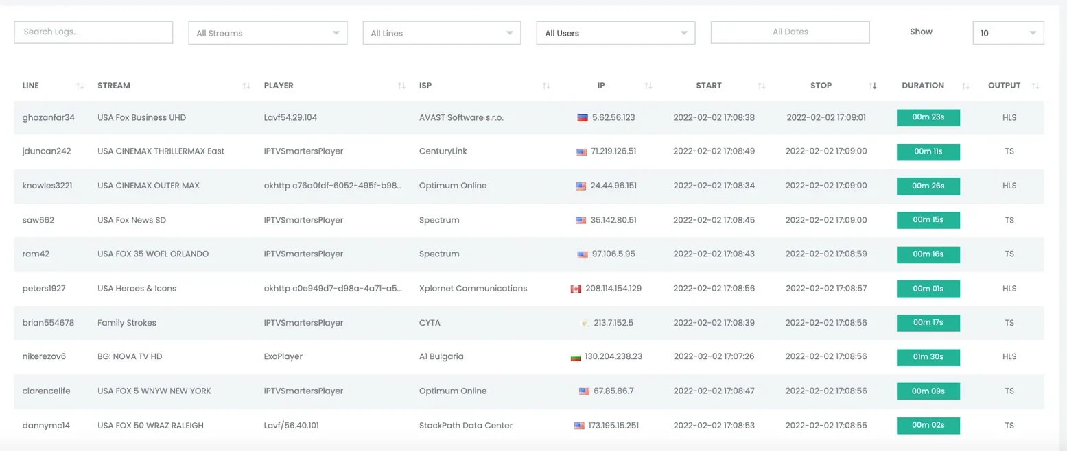This screenshot has height=451, width=1067.
Task: Sort logs by START time arrows
Action: tap(762, 86)
